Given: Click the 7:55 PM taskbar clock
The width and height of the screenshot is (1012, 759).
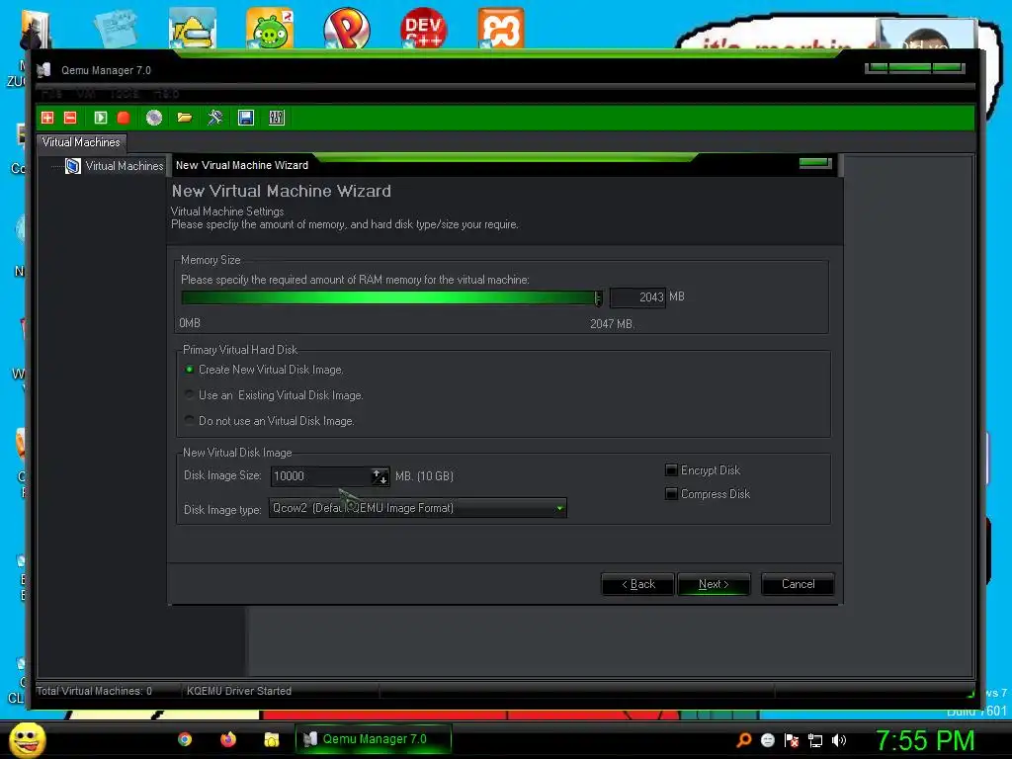Looking at the screenshot, I should pyautogui.click(x=925, y=739).
